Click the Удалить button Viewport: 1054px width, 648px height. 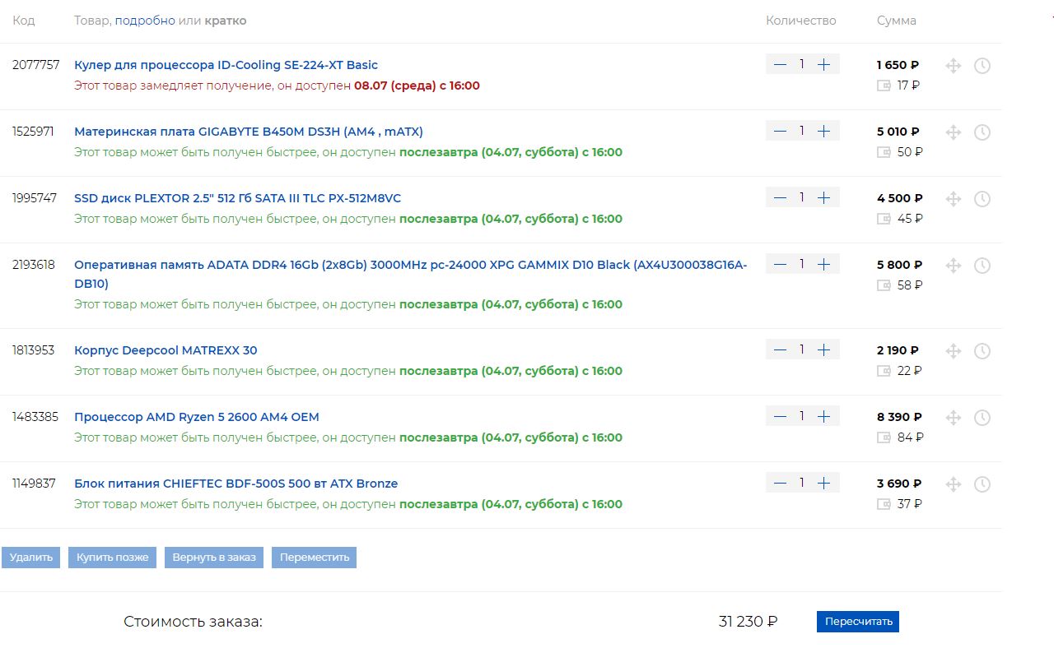pos(31,558)
